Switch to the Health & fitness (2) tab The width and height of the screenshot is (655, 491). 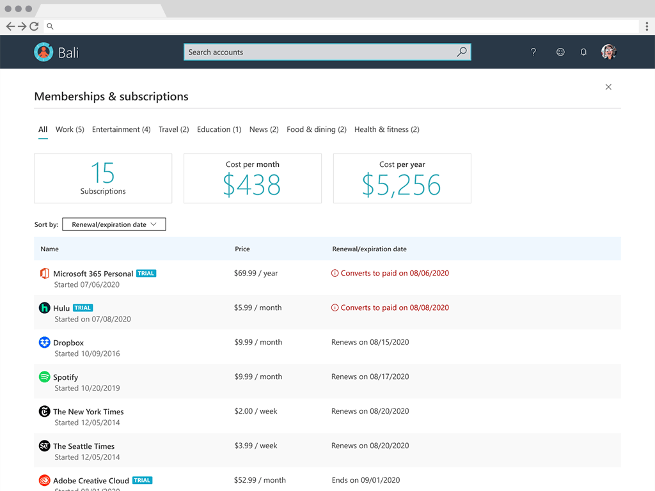pyautogui.click(x=387, y=129)
